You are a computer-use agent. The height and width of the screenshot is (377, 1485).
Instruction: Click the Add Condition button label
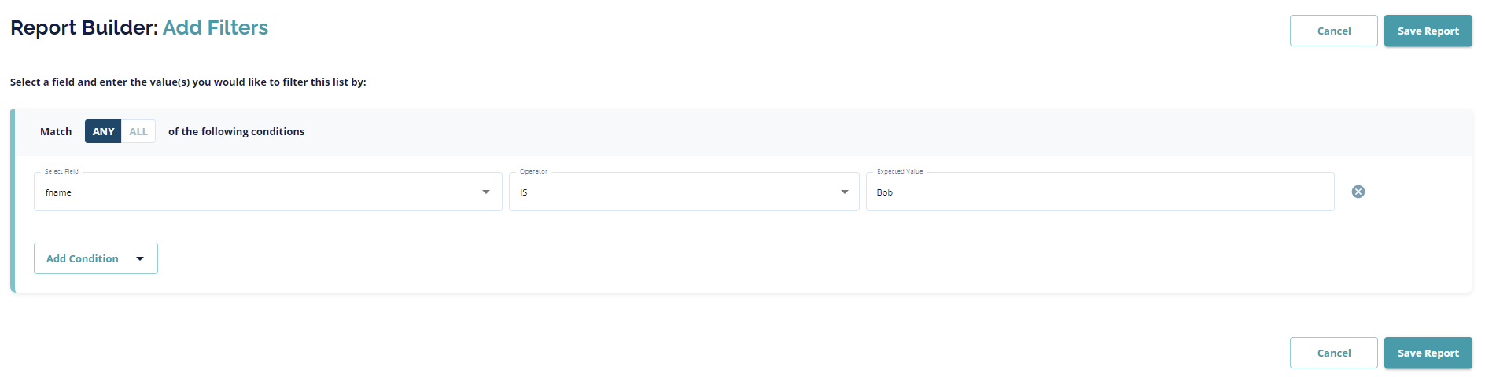83,258
